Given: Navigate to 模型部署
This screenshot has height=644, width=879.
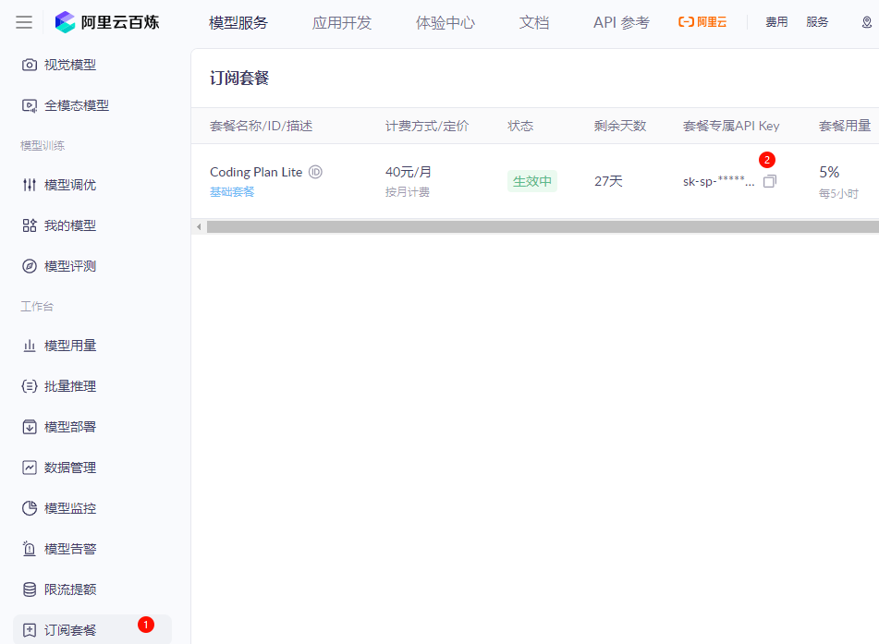Looking at the screenshot, I should [x=63, y=427].
